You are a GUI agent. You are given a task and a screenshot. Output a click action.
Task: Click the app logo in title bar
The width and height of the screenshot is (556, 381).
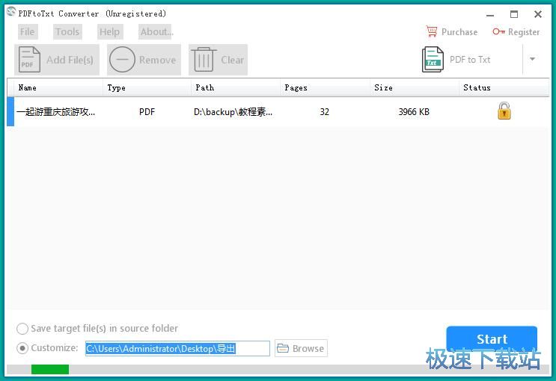[x=11, y=12]
